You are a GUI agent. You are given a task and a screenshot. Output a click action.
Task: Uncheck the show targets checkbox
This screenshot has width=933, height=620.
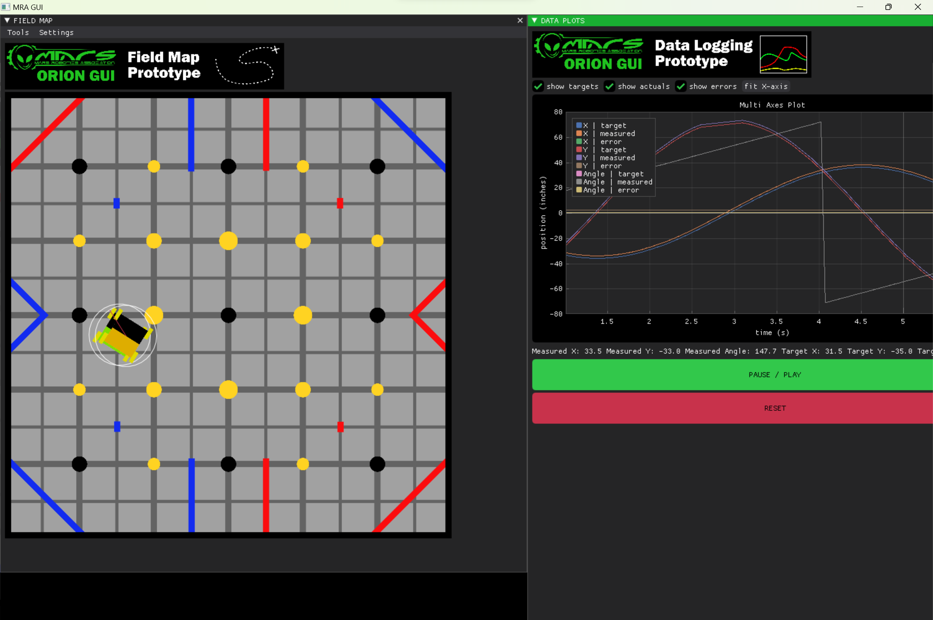[x=538, y=86]
